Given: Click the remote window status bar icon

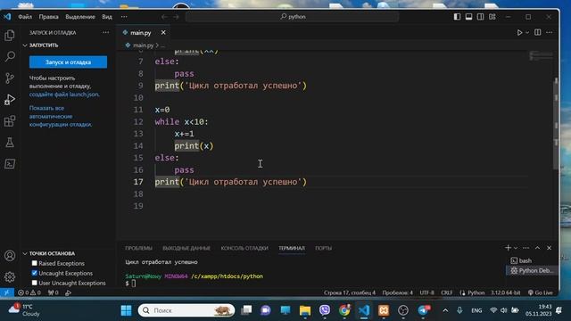Looking at the screenshot, I should (x=7, y=292).
